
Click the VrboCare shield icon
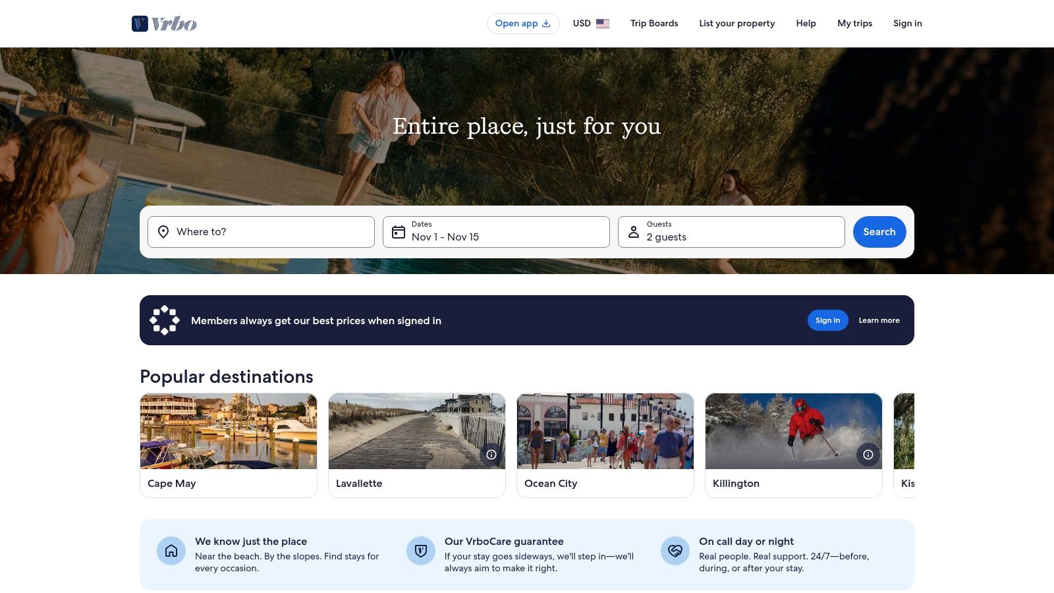tap(421, 551)
